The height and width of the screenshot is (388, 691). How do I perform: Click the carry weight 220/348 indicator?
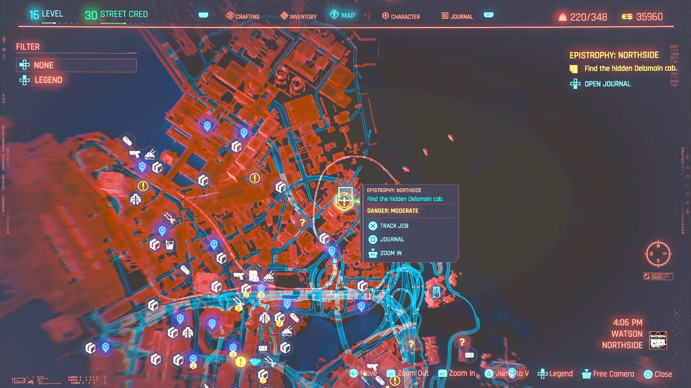tap(582, 17)
